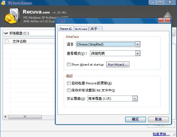The image size is (177, 137).
Task: Confirm with the 确定 button
Action: point(135,119)
